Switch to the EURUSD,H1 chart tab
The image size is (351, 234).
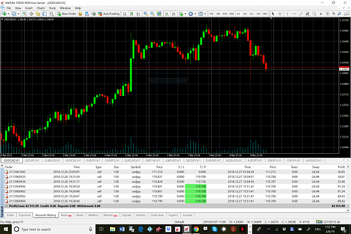(x=52, y=160)
